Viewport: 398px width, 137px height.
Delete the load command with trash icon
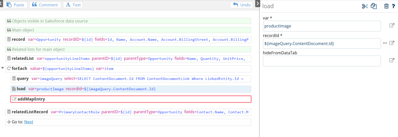pyautogui.click(x=386, y=6)
